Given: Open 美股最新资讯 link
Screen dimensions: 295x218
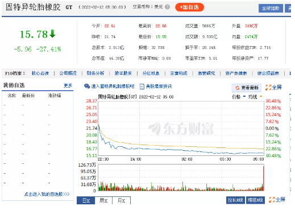Looking at the screenshot, I should coord(159,87).
